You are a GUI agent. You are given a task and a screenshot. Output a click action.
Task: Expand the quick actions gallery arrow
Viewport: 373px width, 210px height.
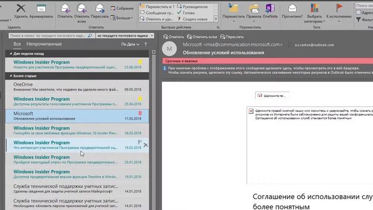coord(216,19)
